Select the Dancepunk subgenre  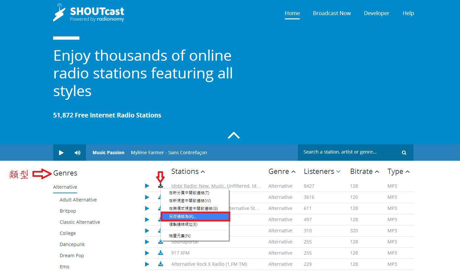click(x=72, y=244)
